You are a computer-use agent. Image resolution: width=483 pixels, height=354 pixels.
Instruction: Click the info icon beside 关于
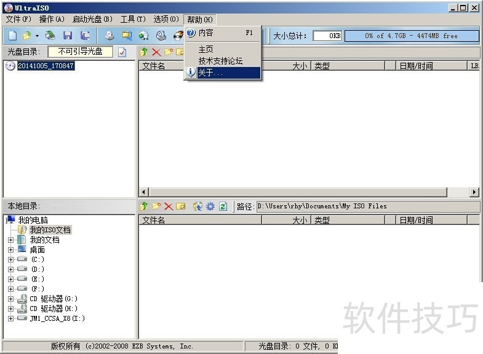191,73
